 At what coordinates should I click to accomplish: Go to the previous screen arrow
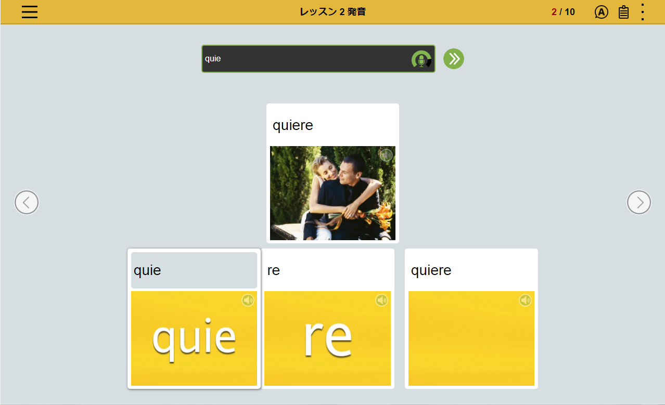tap(27, 202)
